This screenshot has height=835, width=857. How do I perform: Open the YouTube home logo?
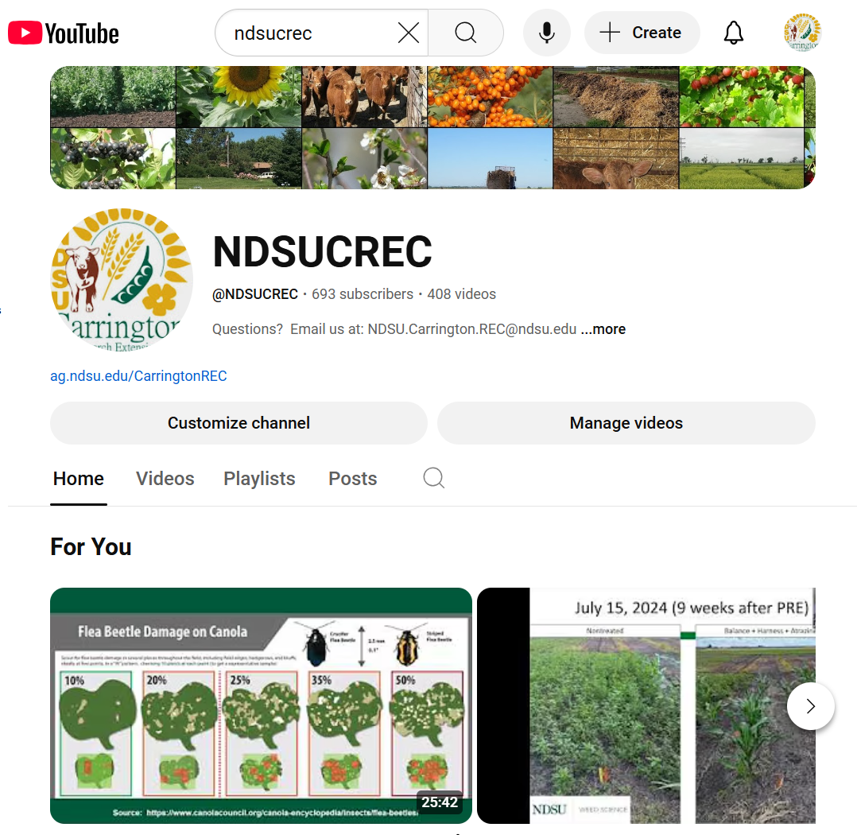tap(64, 33)
